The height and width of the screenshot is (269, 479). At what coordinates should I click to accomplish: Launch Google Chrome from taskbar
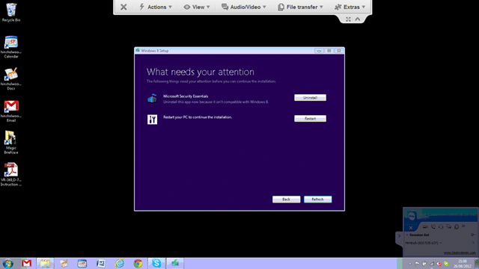click(138, 263)
